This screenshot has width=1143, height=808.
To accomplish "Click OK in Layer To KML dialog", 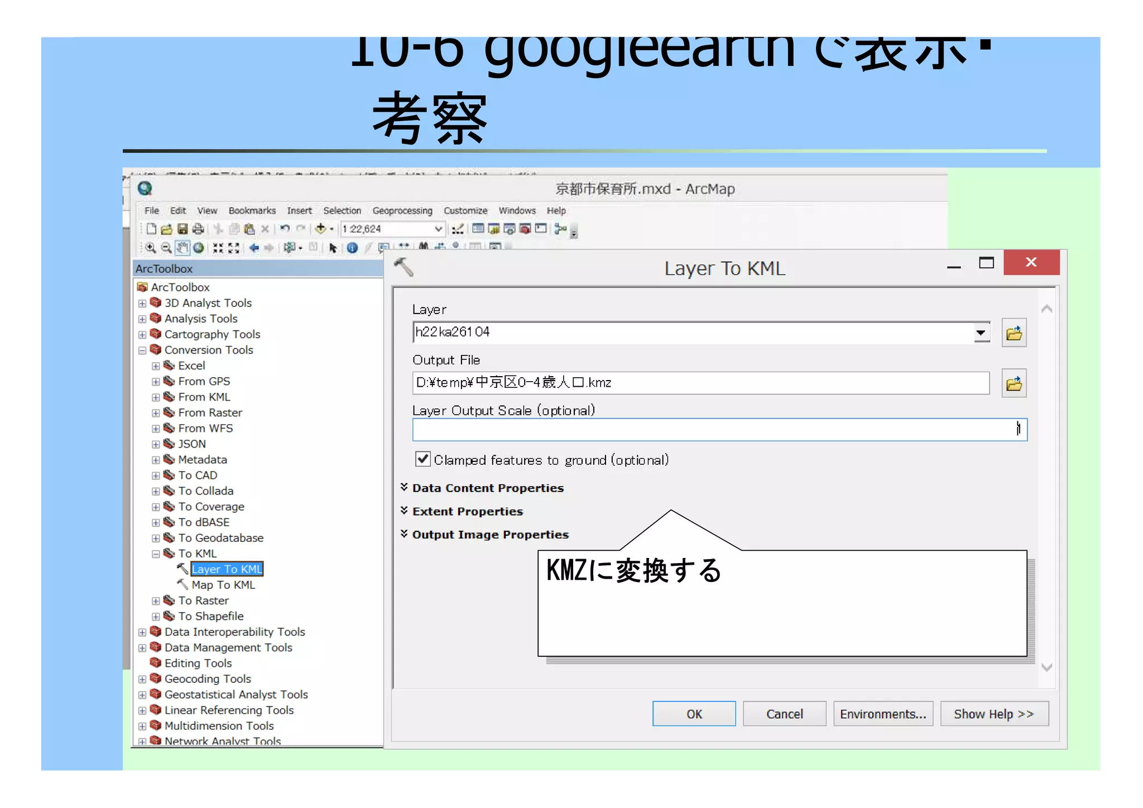I will (694, 714).
